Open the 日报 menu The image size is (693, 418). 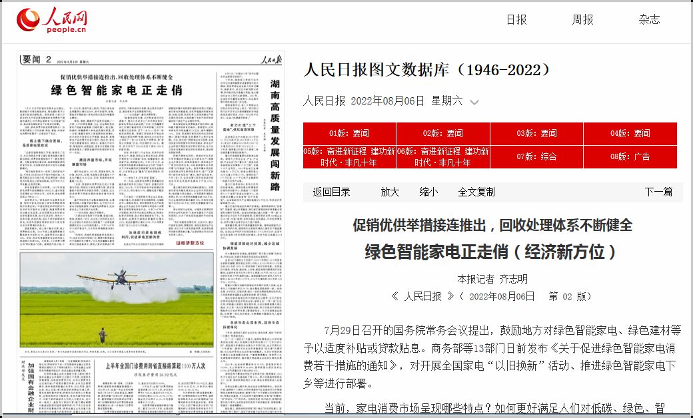point(516,19)
